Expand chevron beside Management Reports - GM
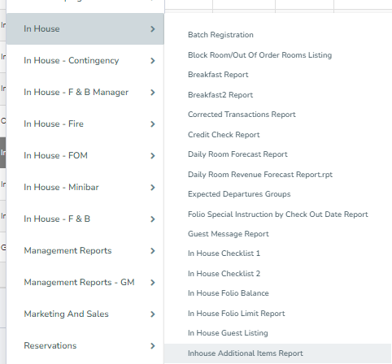Screen dimensions: 392x364 [153, 283]
